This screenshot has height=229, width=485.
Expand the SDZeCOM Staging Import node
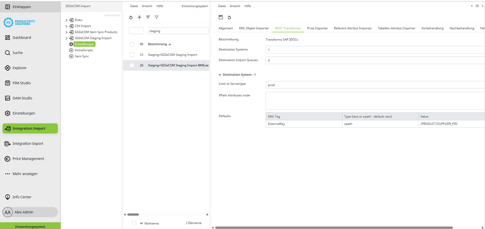[x=66, y=38]
